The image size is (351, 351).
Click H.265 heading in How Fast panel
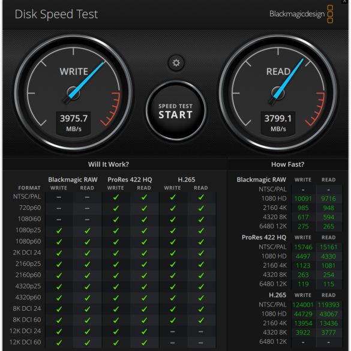(x=277, y=295)
